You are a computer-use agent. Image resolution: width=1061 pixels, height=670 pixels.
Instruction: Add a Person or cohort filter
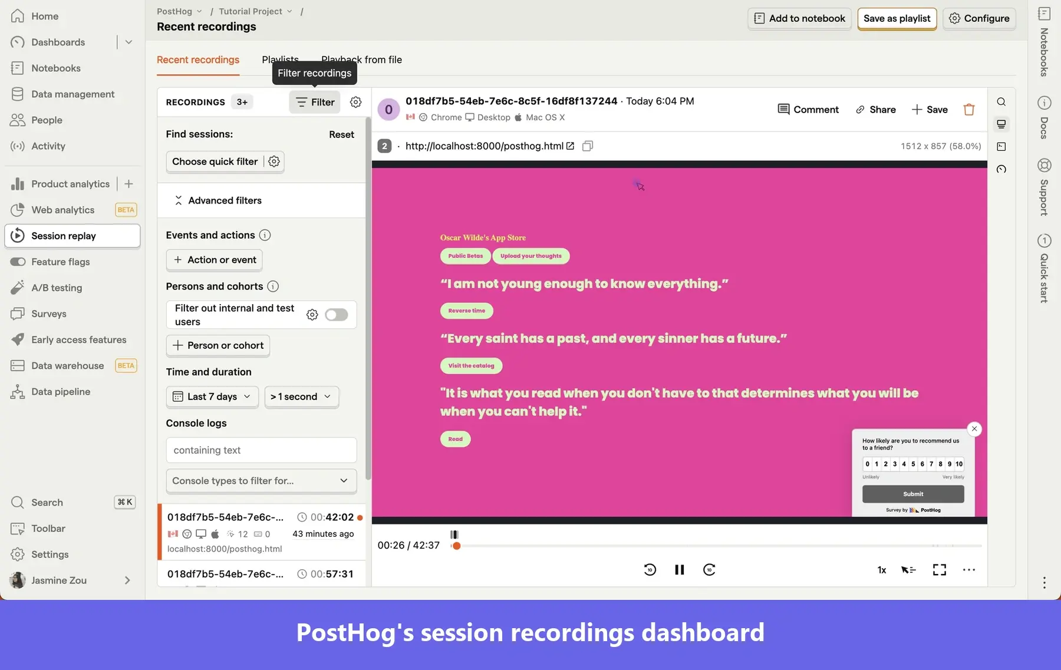(x=218, y=345)
